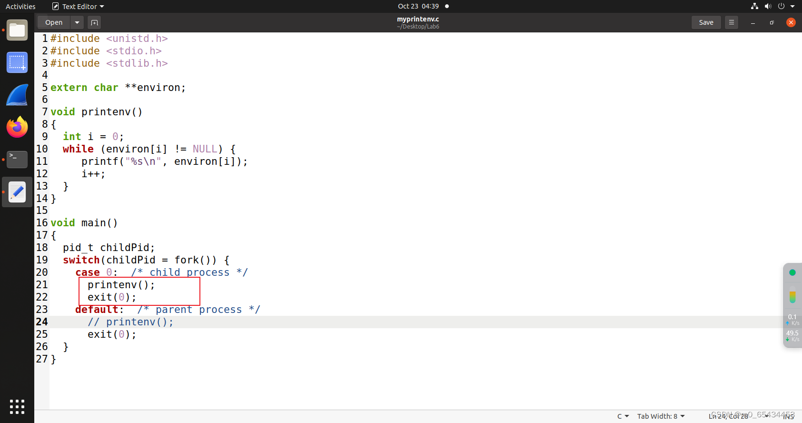Click the Ln 24, Col 28 position indicator
This screenshot has width=802, height=423.
(728, 416)
